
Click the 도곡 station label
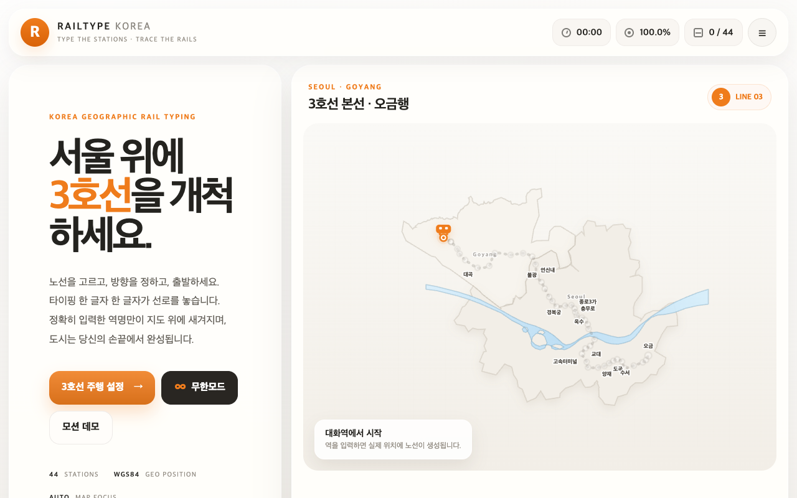tap(618, 369)
